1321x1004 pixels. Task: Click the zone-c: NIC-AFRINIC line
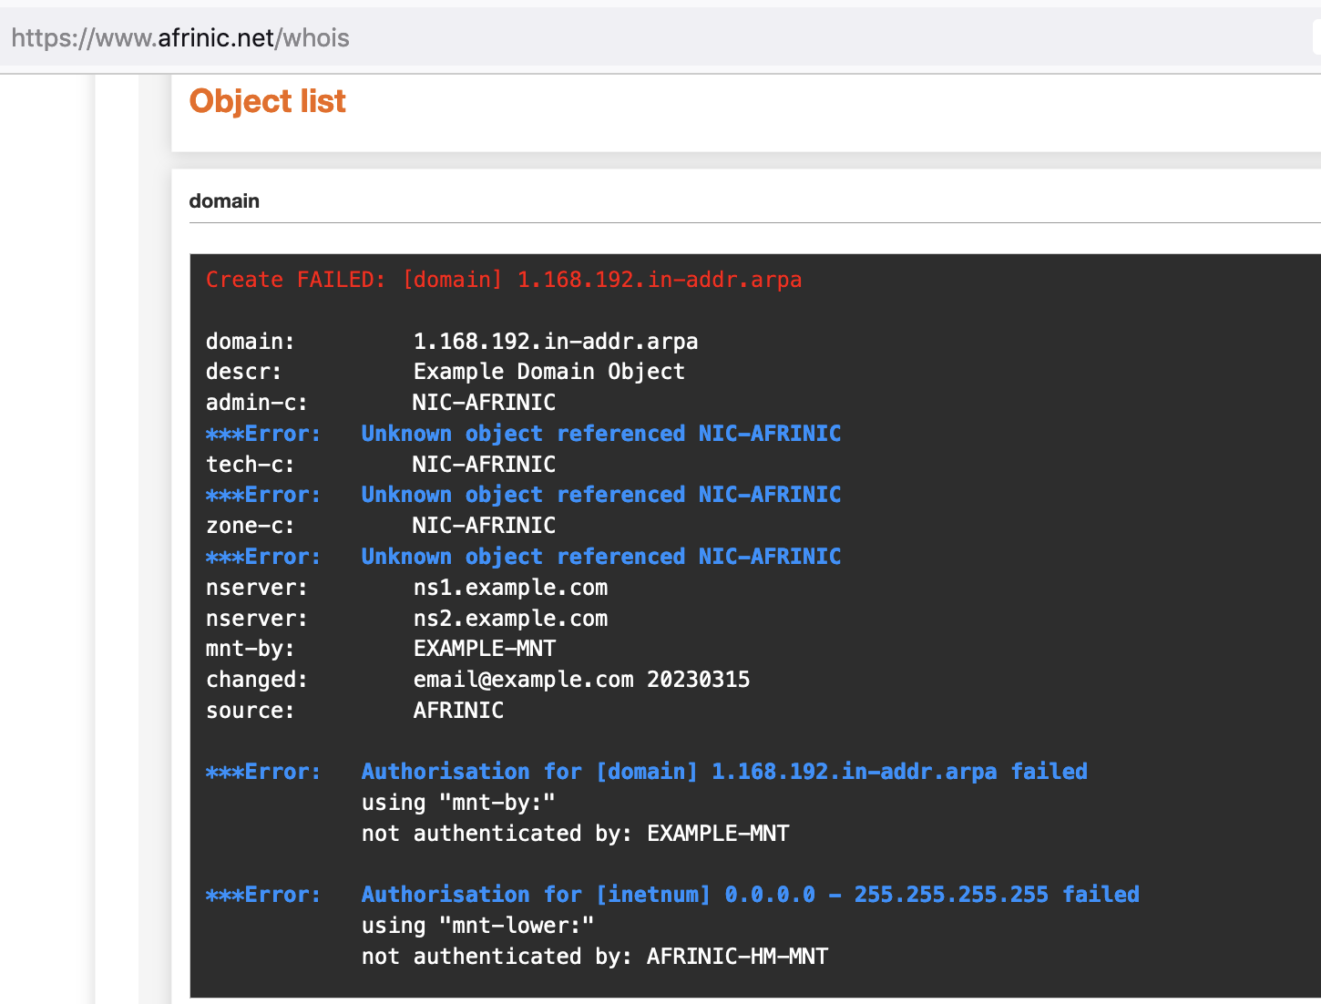click(x=381, y=526)
